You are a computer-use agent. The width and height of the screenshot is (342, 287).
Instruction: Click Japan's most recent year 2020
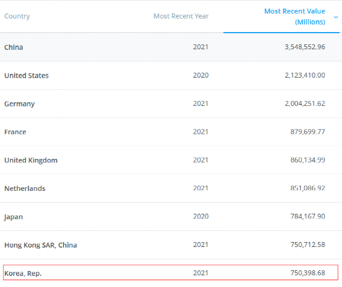(x=201, y=216)
